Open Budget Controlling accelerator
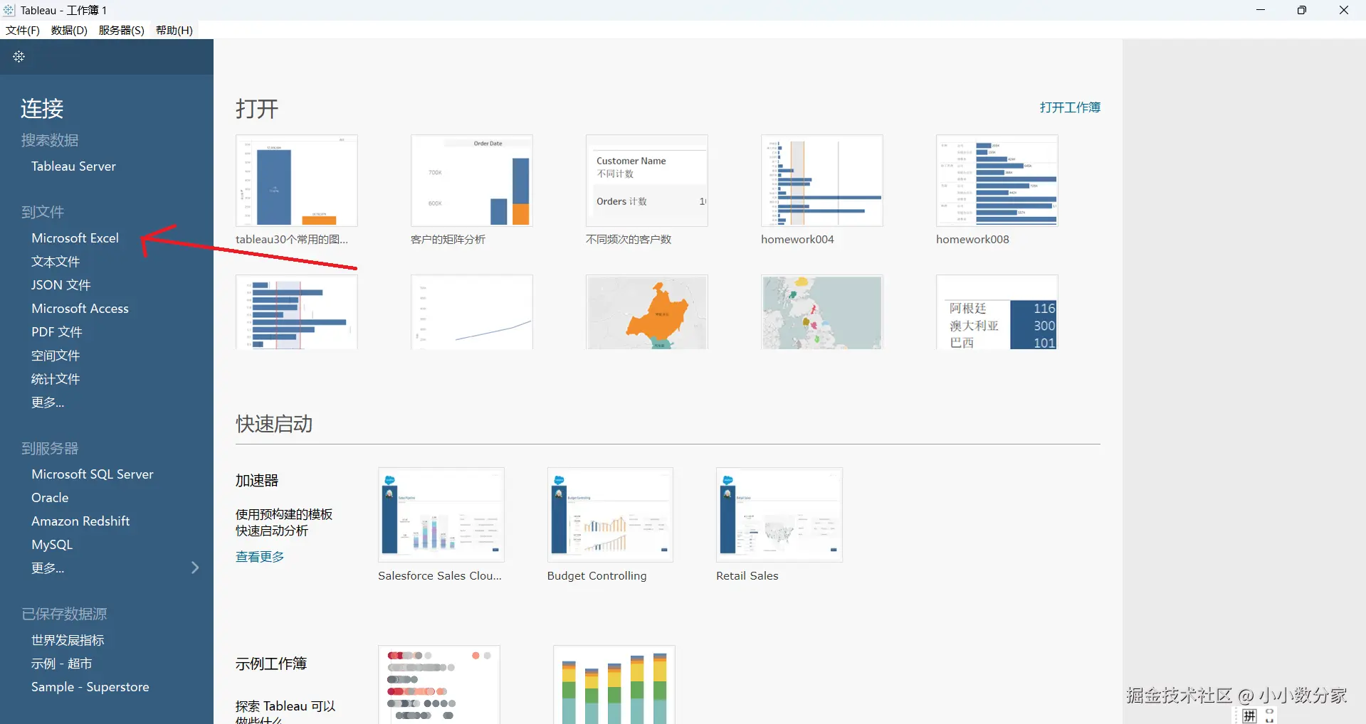Image resolution: width=1366 pixels, height=724 pixels. [610, 515]
